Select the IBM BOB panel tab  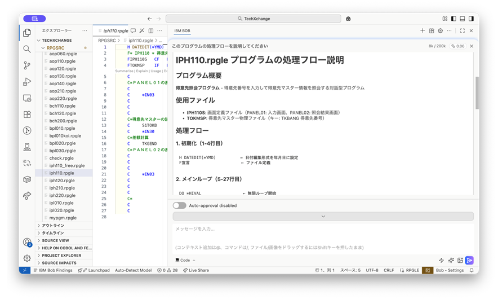click(182, 31)
